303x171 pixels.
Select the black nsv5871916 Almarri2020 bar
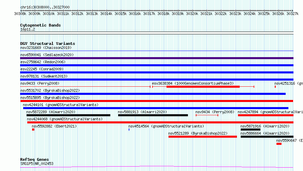click(x=251, y=130)
